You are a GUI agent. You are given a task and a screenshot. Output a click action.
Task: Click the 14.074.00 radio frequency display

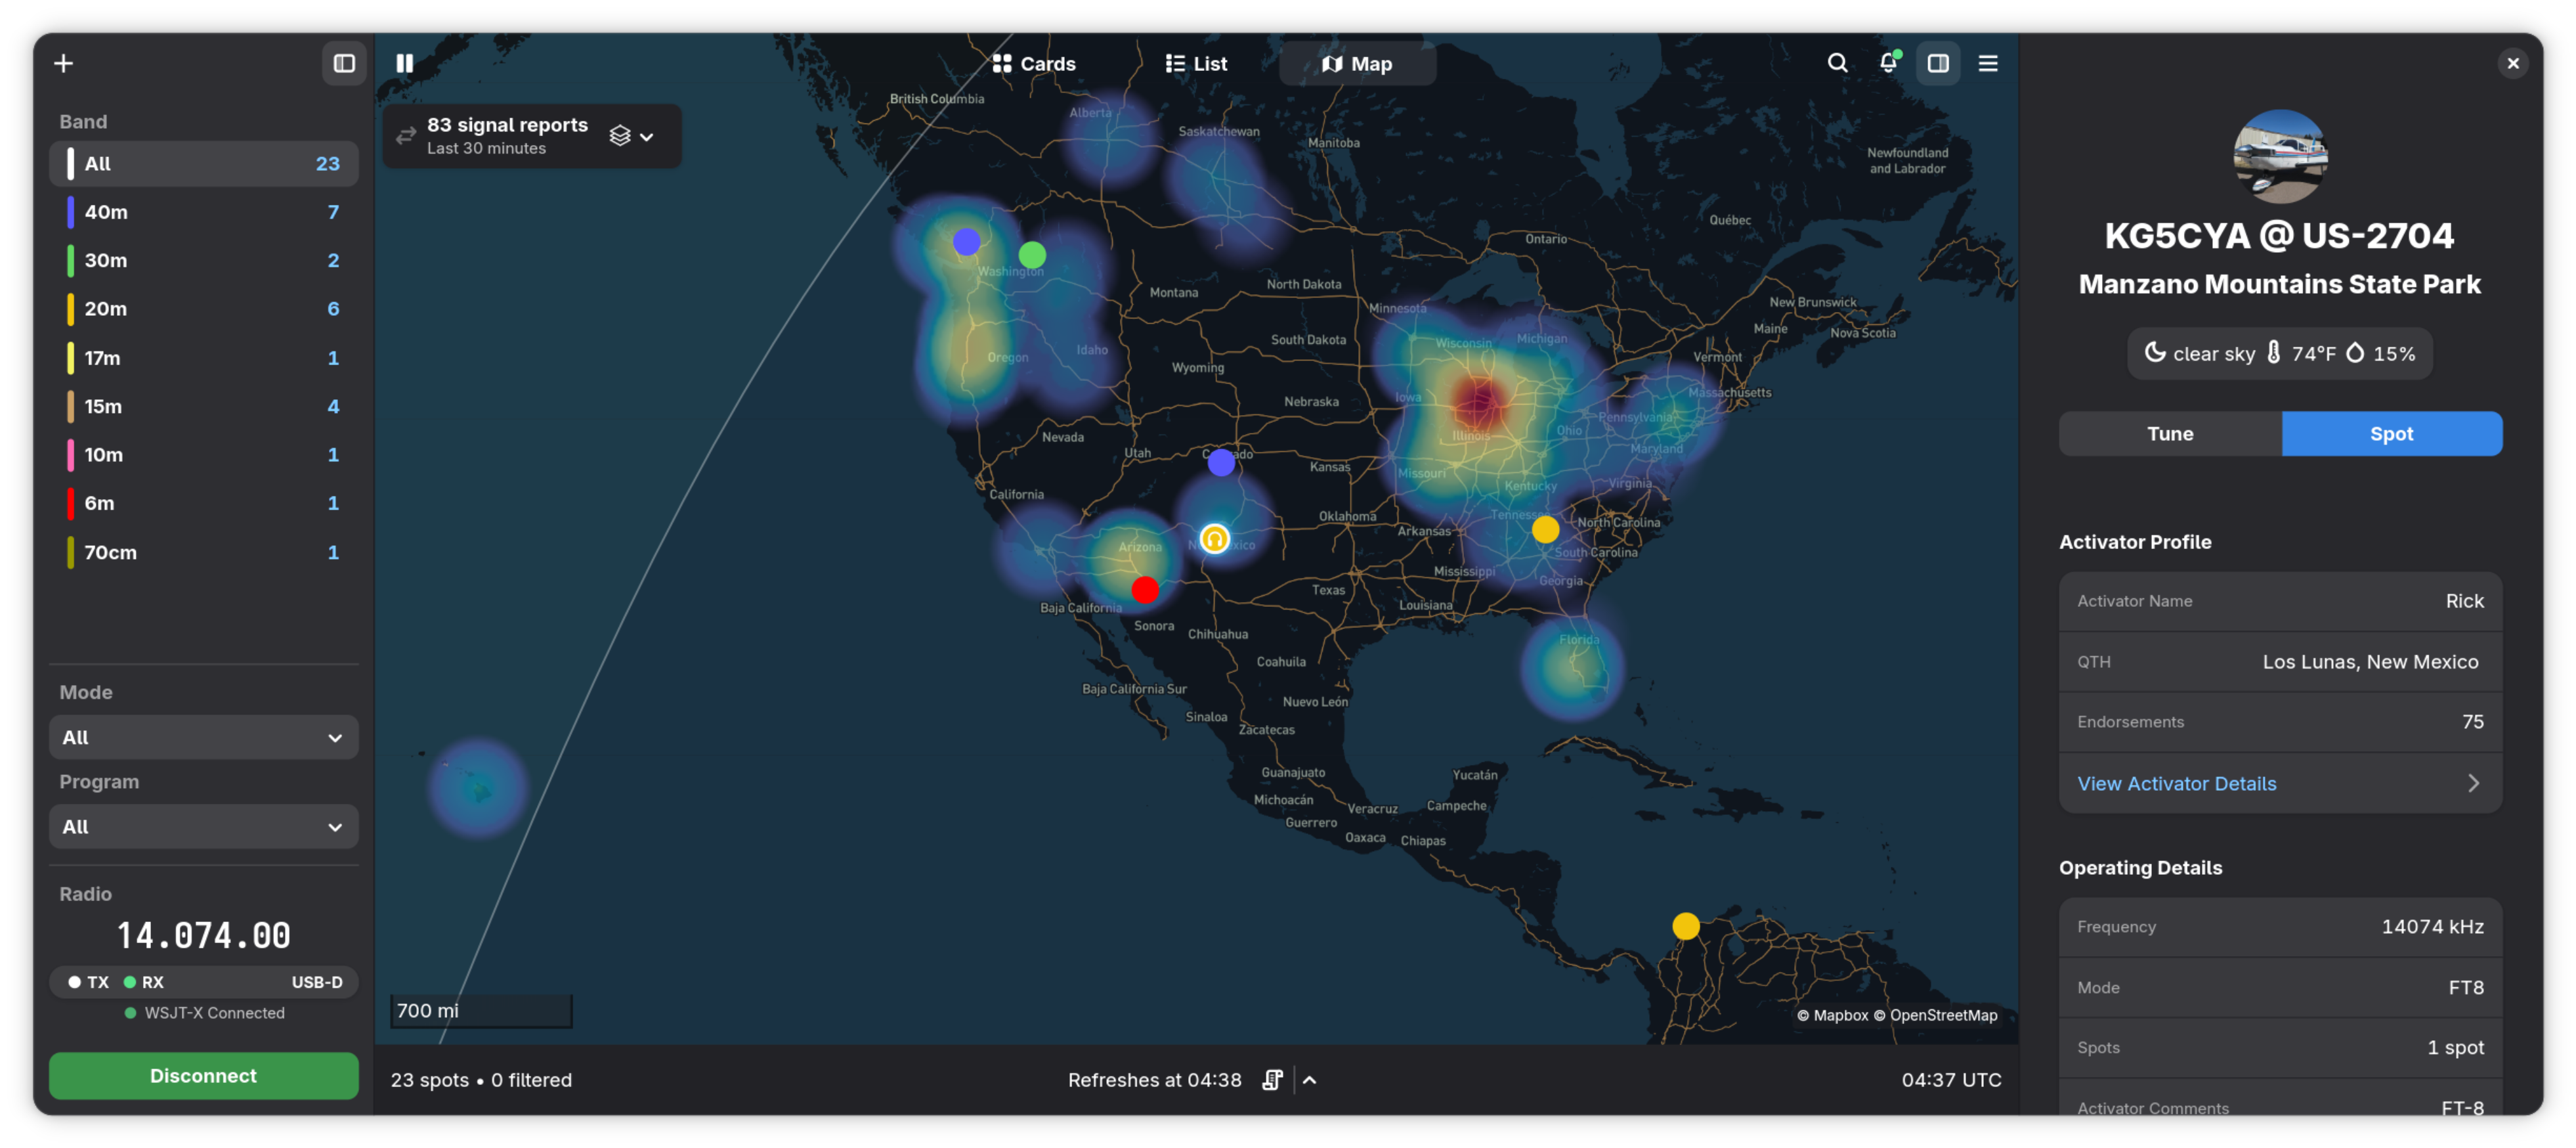pos(204,936)
